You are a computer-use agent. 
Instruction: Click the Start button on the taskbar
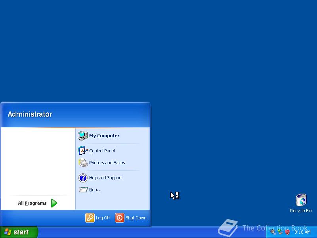point(16,232)
